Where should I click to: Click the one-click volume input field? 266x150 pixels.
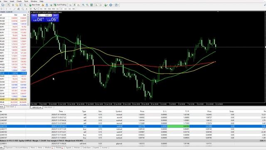tap(45, 15)
